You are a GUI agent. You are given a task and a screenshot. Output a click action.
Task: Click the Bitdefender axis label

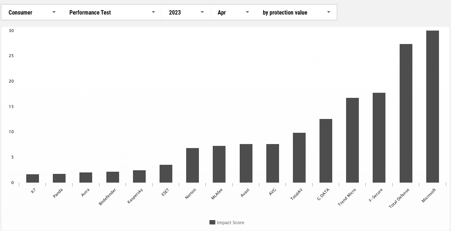[x=107, y=196]
